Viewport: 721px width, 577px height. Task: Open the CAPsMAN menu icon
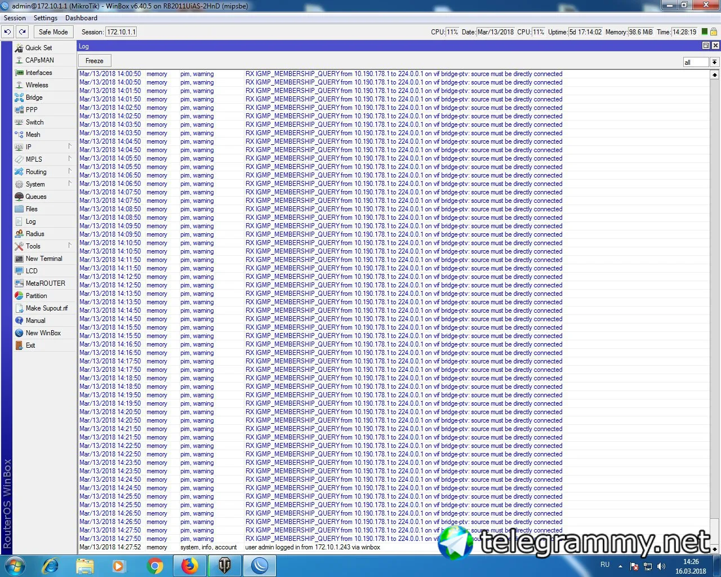pyautogui.click(x=19, y=60)
